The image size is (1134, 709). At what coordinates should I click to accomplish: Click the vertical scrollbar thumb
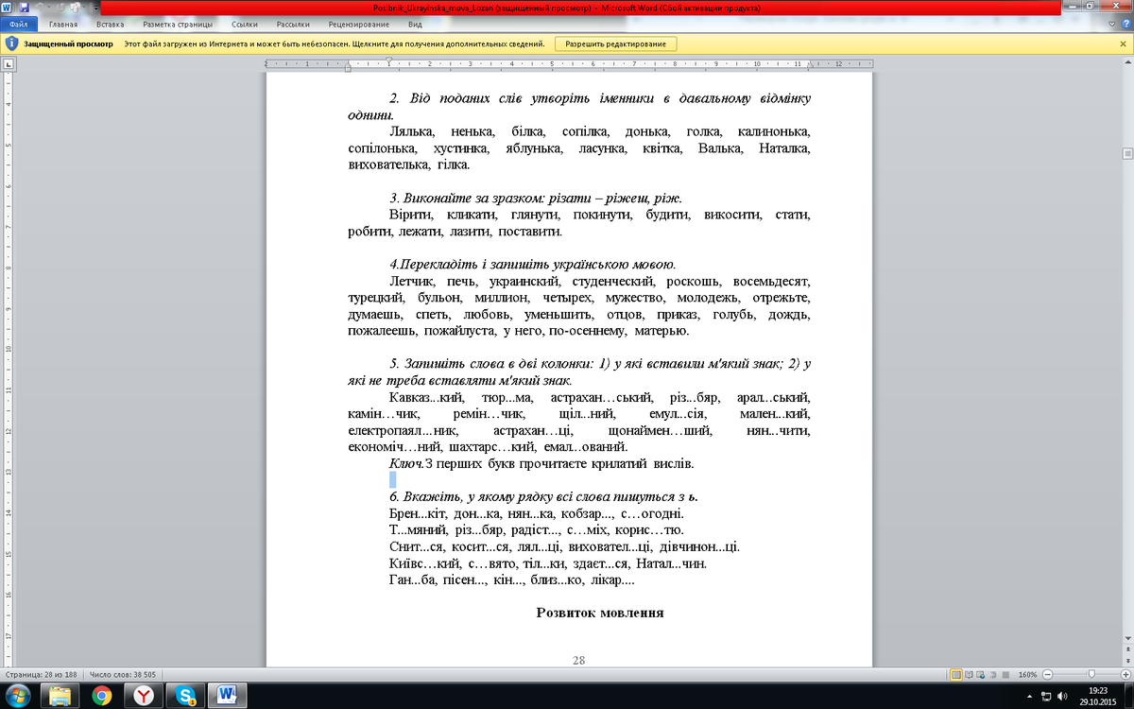point(1127,153)
